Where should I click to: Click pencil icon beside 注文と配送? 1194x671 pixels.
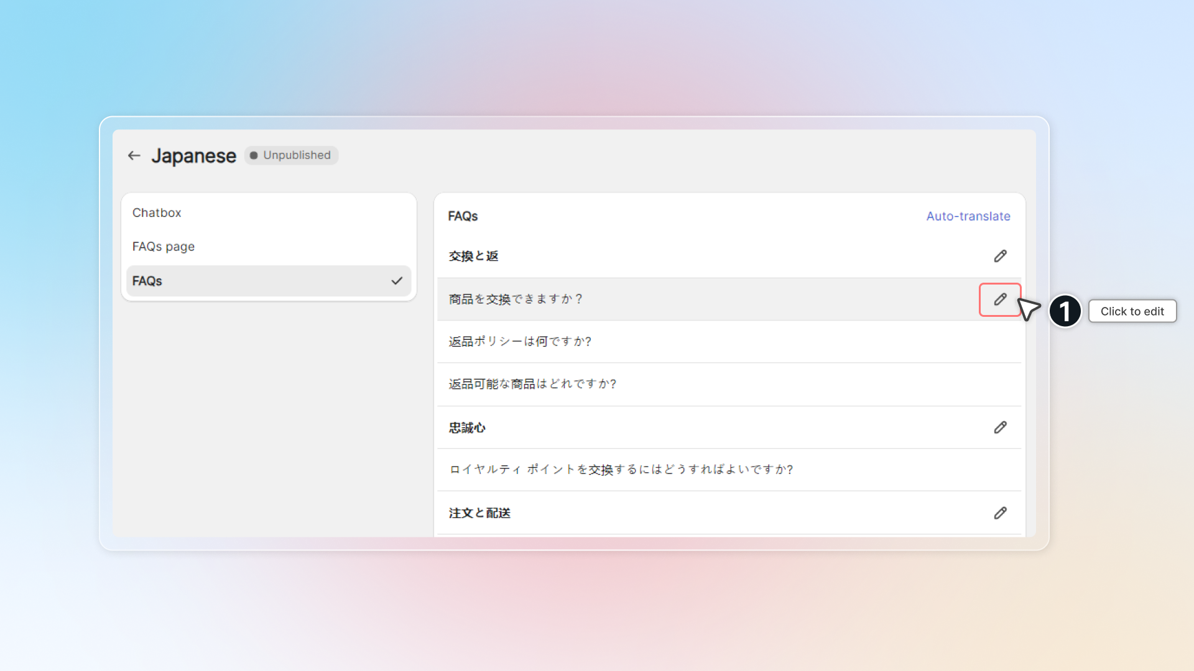1000,513
